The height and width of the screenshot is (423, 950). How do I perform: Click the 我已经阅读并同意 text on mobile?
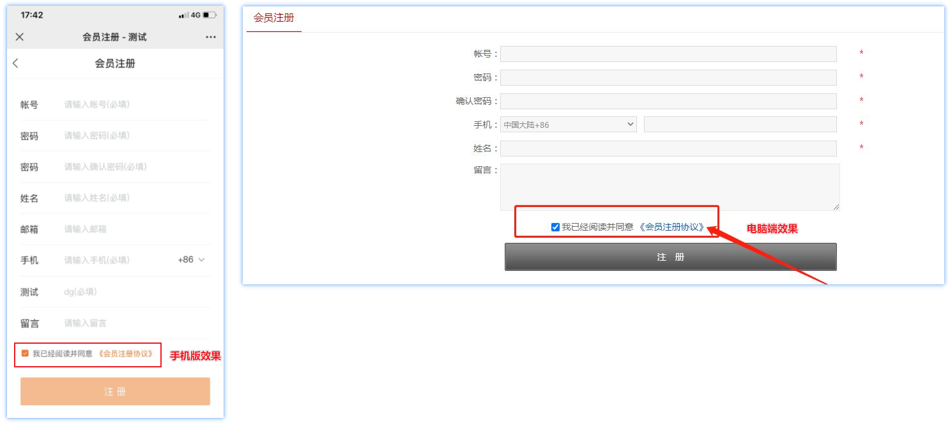point(63,353)
